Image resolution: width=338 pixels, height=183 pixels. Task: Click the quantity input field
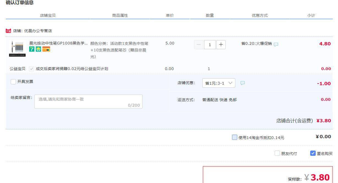tap(210, 45)
